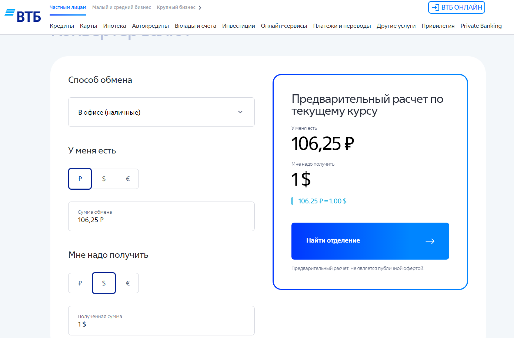Switch to Частным лицам tab
The width and height of the screenshot is (514, 338).
68,7
